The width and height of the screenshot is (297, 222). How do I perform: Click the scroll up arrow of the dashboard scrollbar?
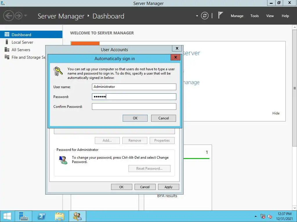[295, 27]
